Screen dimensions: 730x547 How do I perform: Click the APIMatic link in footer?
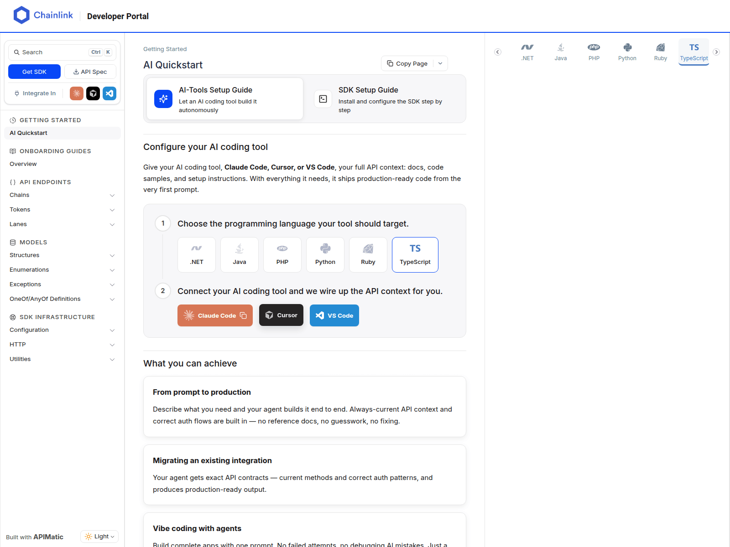pos(48,537)
